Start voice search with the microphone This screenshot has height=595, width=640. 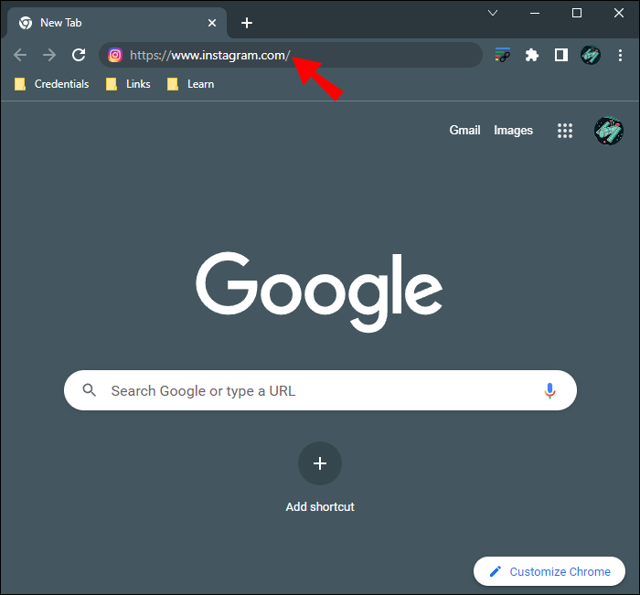tap(549, 390)
